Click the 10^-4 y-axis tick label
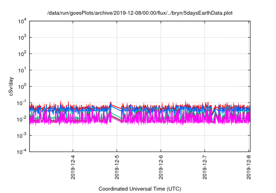 tap(22, 152)
